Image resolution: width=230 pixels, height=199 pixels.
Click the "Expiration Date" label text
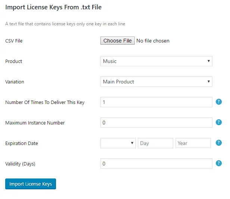[22, 143]
